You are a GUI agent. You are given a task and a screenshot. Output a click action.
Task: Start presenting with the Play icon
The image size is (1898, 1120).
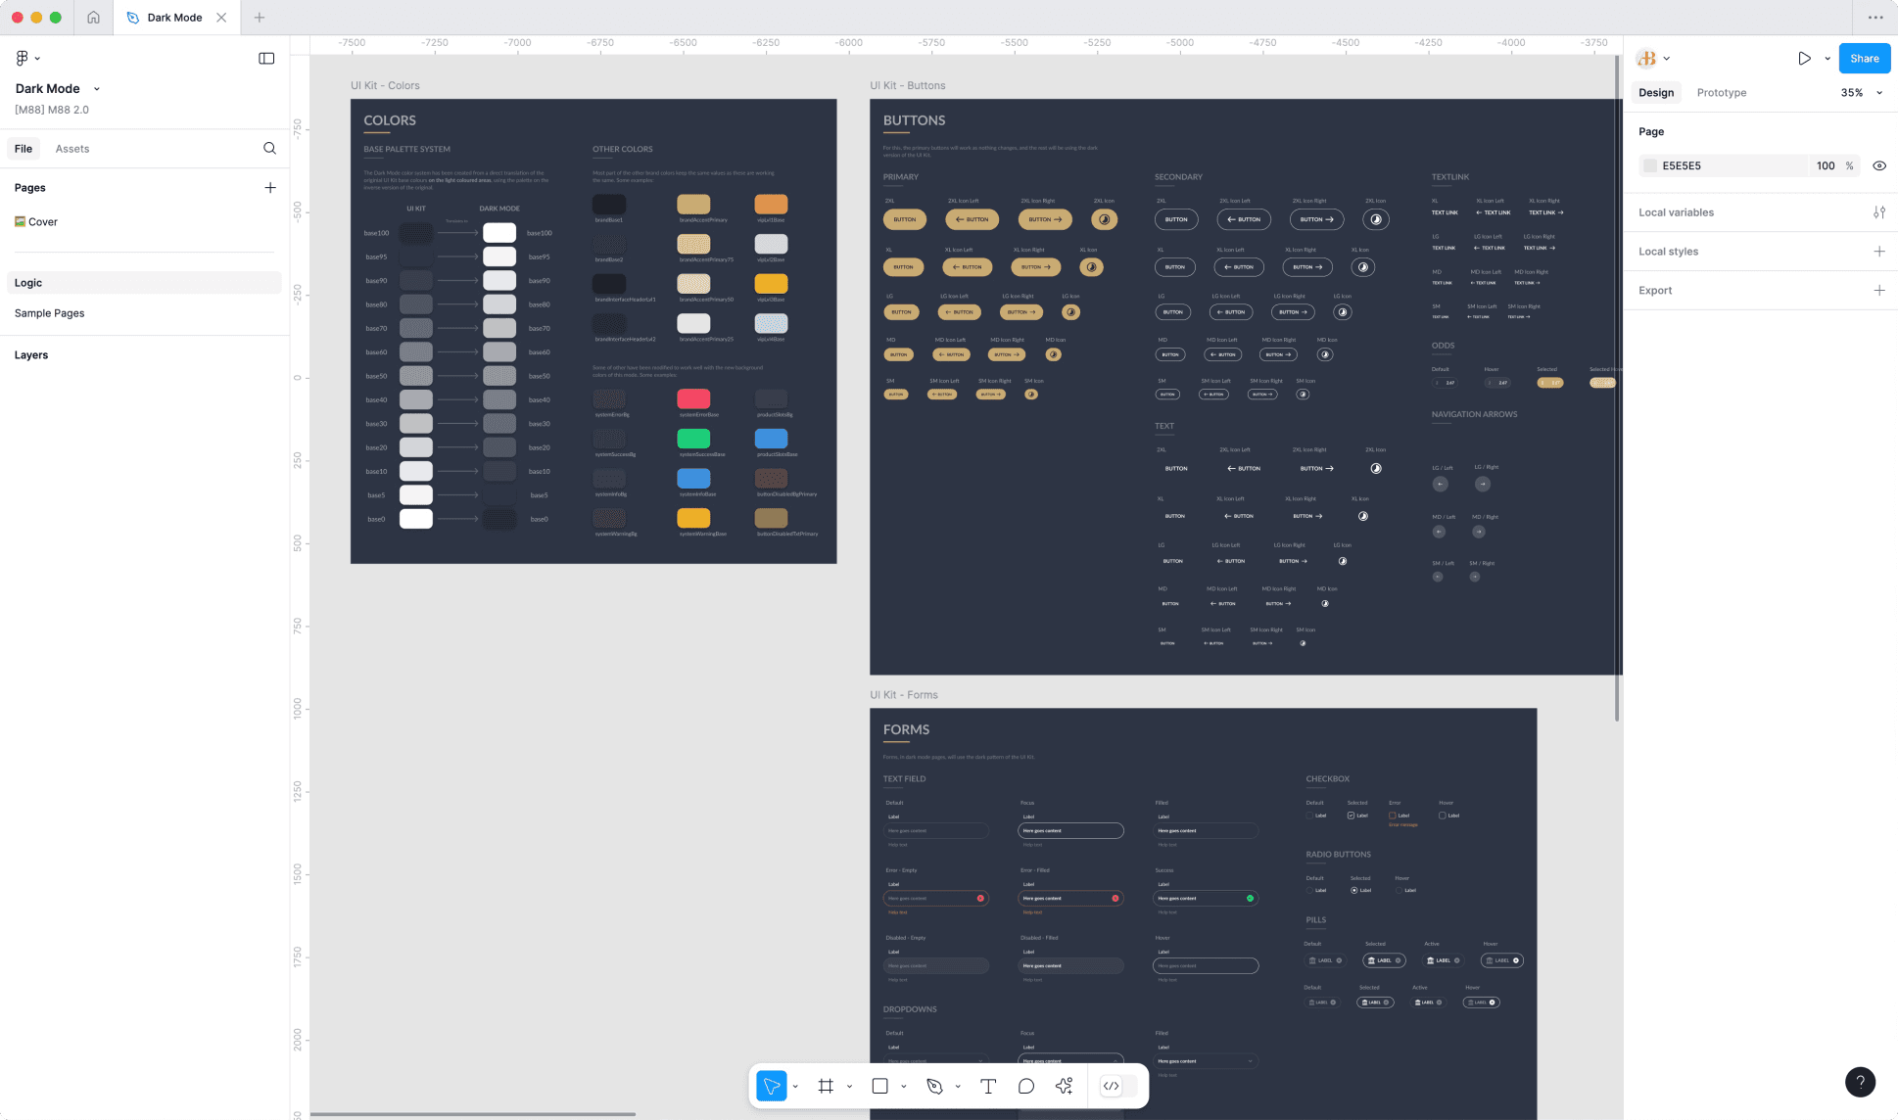(1805, 58)
